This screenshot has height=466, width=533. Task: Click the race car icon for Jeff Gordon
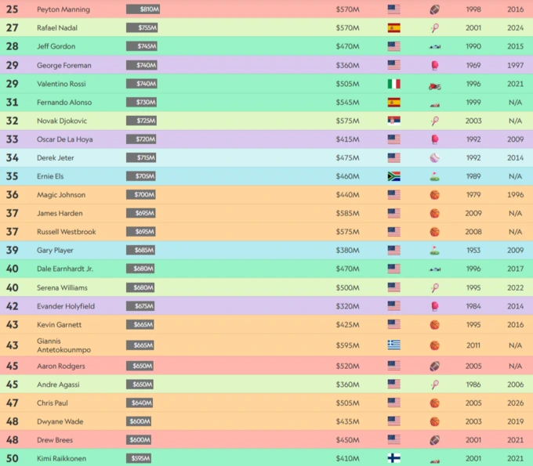click(435, 47)
